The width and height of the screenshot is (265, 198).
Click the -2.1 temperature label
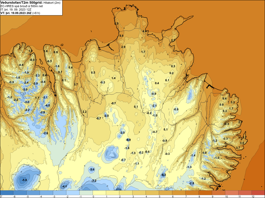pyautogui.click(x=154, y=106)
